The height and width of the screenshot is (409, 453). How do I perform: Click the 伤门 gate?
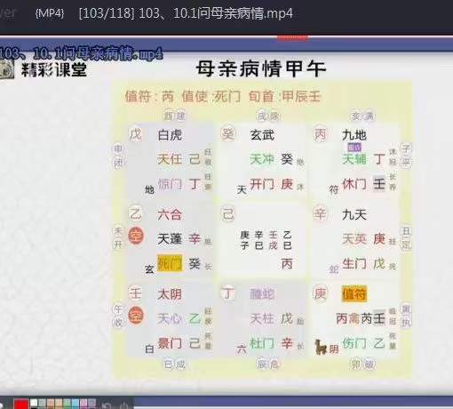click(x=354, y=343)
